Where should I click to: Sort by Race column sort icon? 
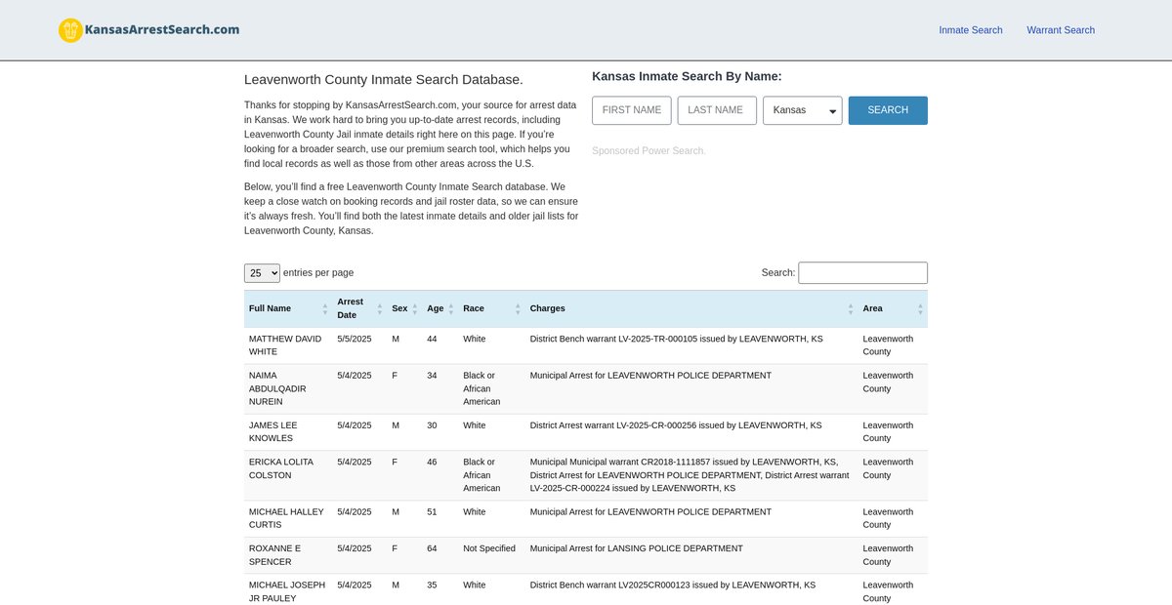point(518,308)
